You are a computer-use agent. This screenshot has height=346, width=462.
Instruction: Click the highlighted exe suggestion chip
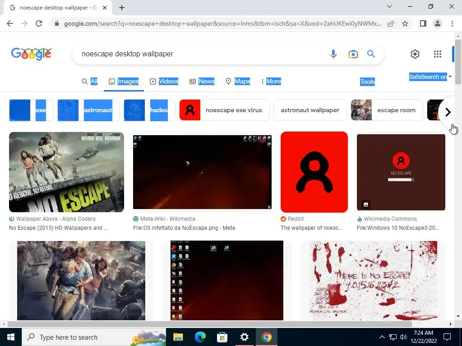(x=31, y=110)
